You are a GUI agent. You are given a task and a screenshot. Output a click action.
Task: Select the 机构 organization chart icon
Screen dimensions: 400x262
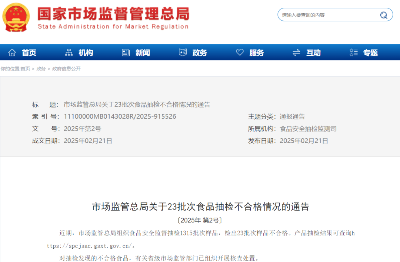[69, 52]
